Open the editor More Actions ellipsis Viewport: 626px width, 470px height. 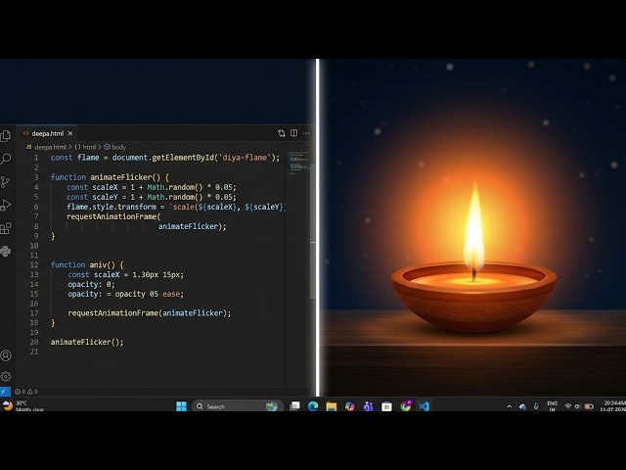click(x=306, y=133)
